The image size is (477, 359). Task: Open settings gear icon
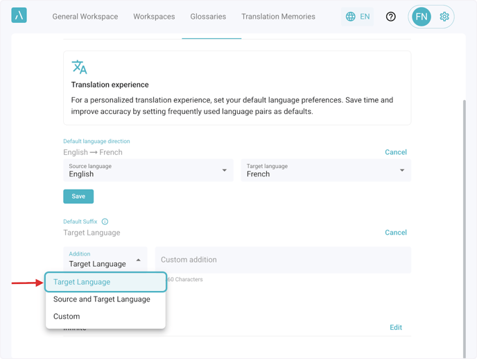pyautogui.click(x=444, y=17)
